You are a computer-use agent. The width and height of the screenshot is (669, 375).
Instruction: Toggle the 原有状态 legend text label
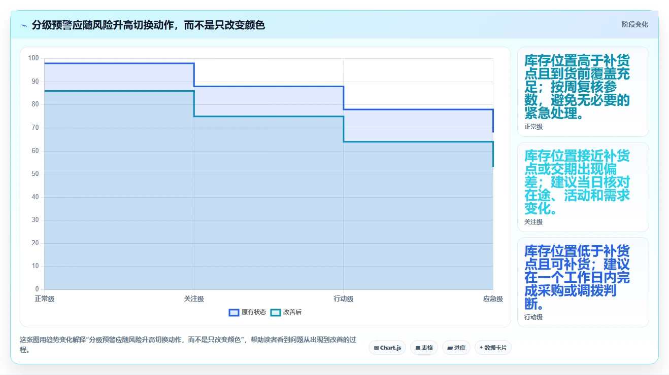click(254, 312)
